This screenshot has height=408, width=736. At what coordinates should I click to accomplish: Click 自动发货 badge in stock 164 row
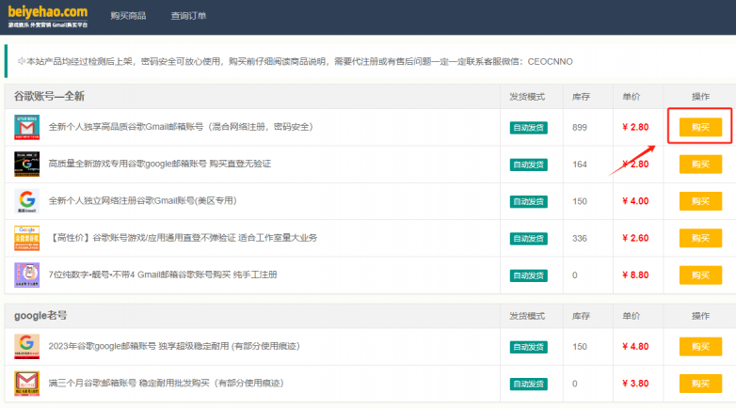(x=529, y=165)
